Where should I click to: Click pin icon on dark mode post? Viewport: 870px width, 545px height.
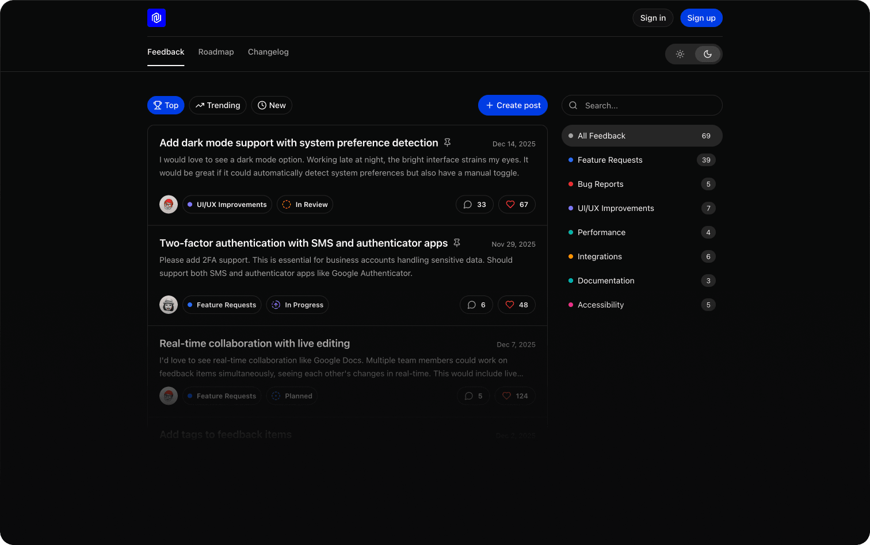click(447, 143)
